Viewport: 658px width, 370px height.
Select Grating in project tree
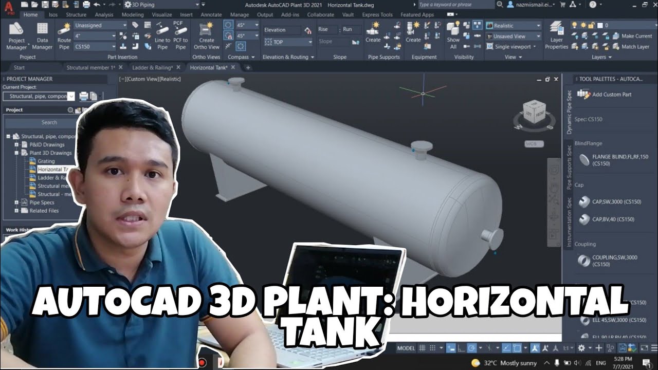coord(46,161)
